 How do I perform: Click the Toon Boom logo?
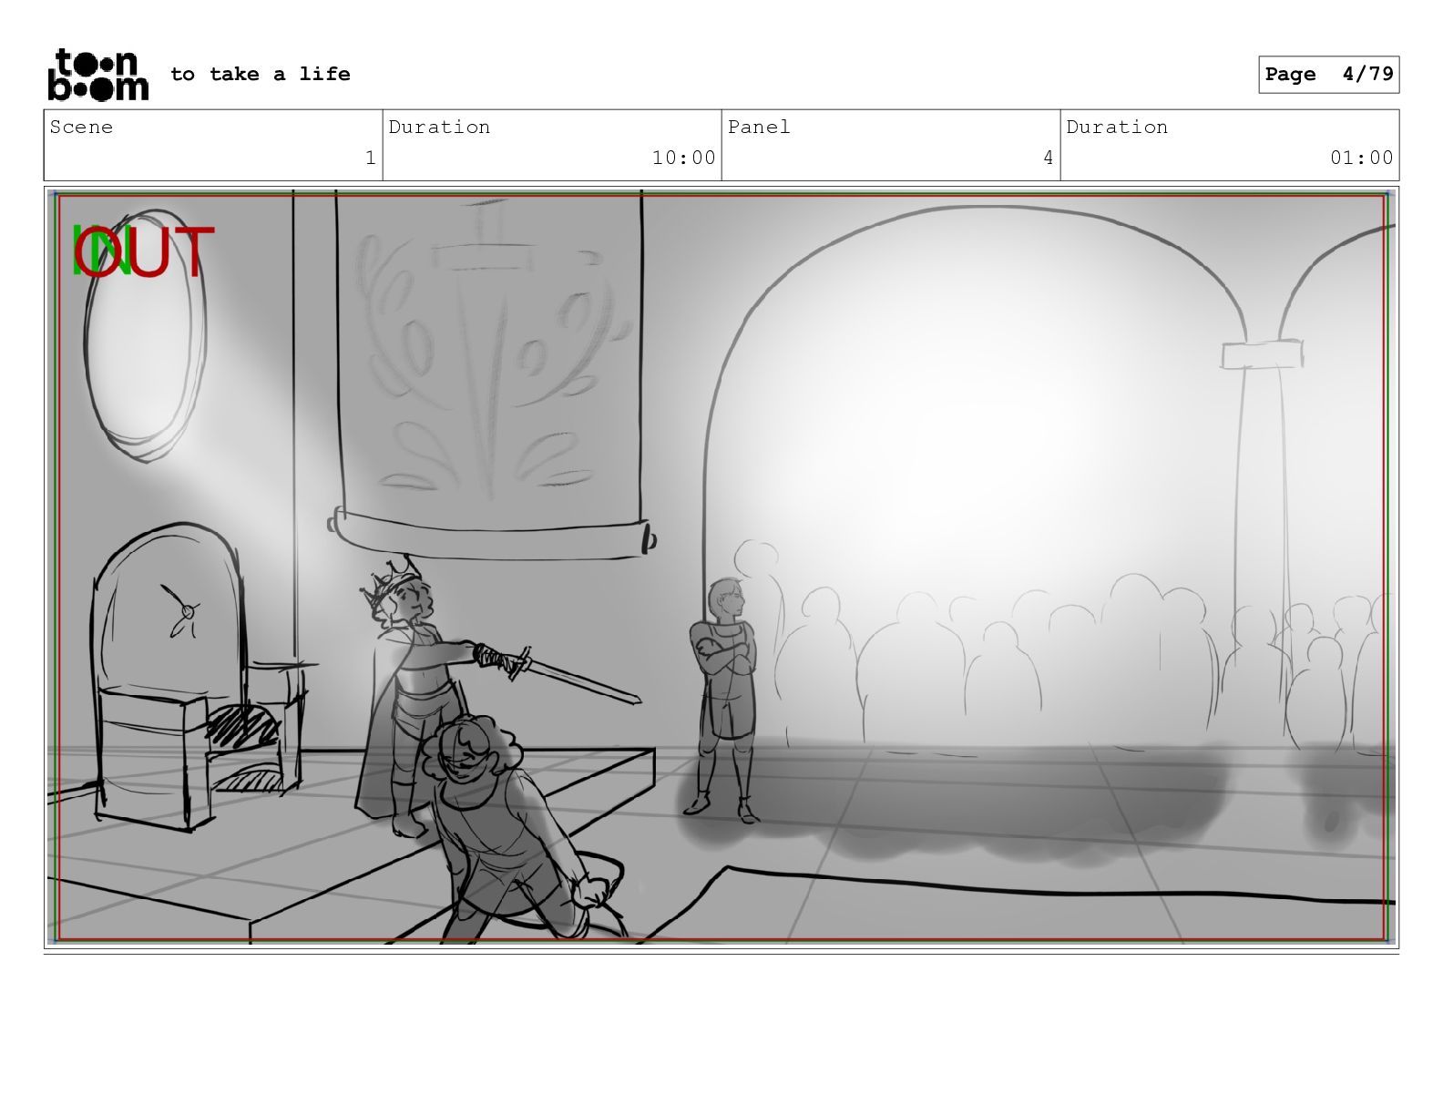(x=97, y=74)
